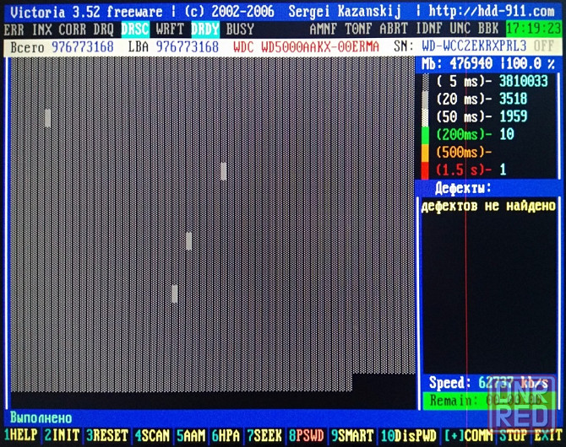Click the green 200ms legend block
The height and width of the screenshot is (447, 566).
pyautogui.click(x=427, y=135)
